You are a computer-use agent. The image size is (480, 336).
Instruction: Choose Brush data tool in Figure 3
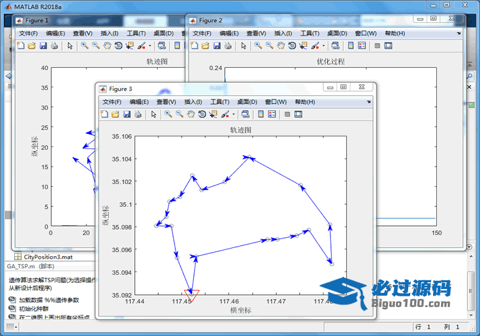[226, 114]
